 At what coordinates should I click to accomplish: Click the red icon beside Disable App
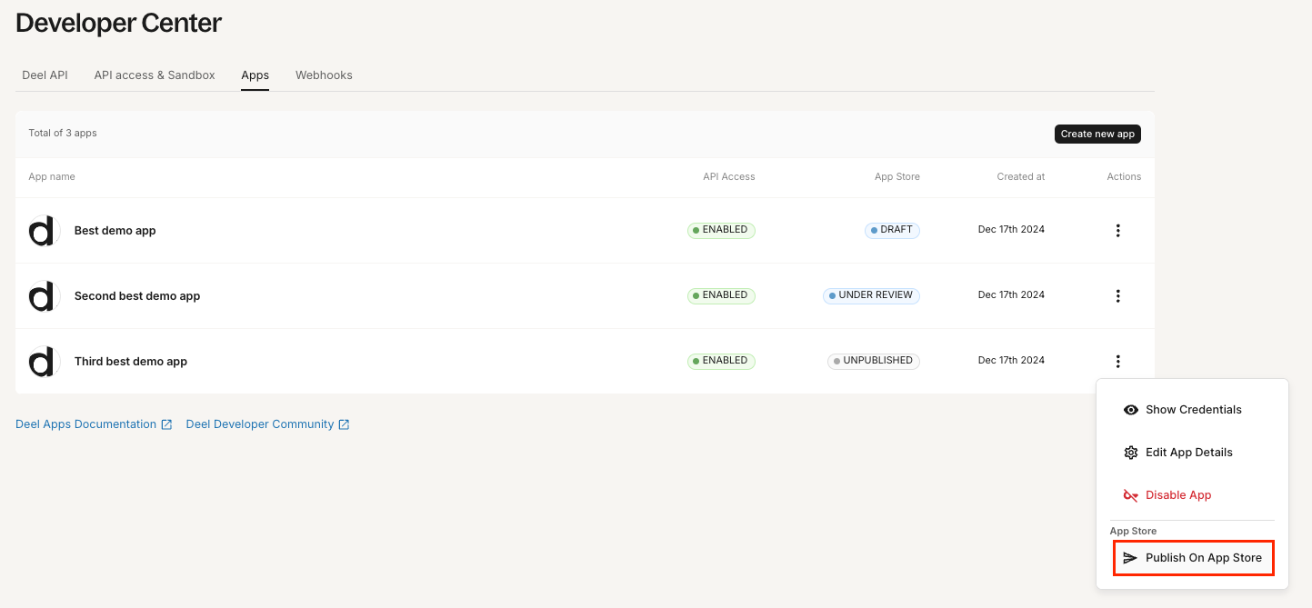click(x=1131, y=495)
